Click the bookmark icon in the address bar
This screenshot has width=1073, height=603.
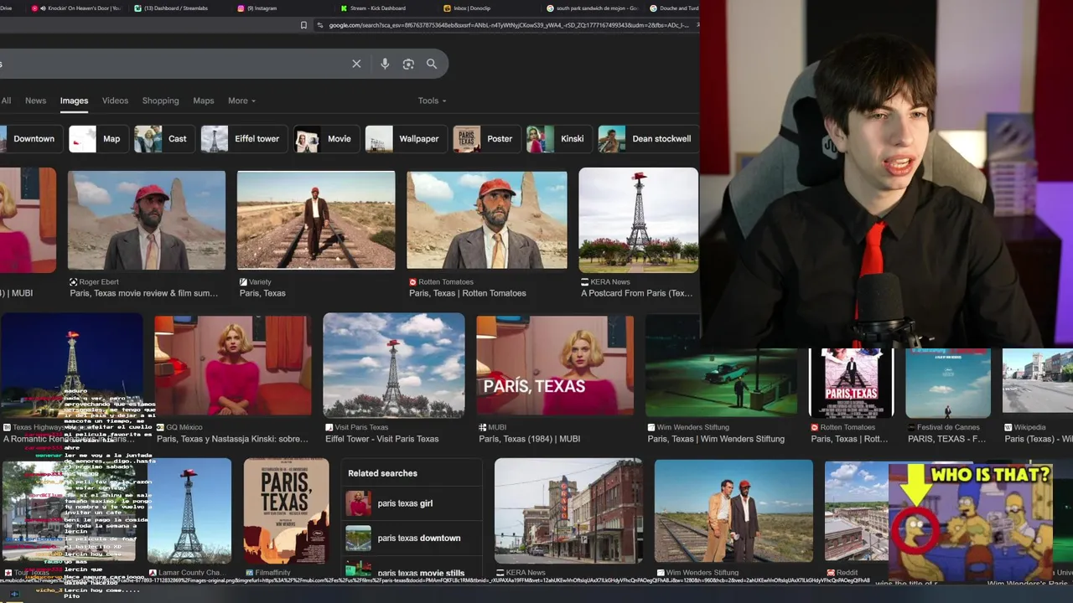303,25
